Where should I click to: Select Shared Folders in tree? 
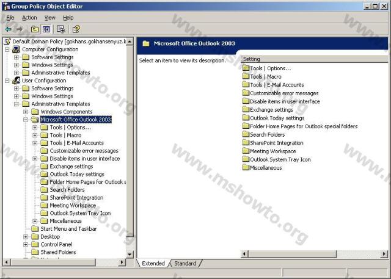58,252
